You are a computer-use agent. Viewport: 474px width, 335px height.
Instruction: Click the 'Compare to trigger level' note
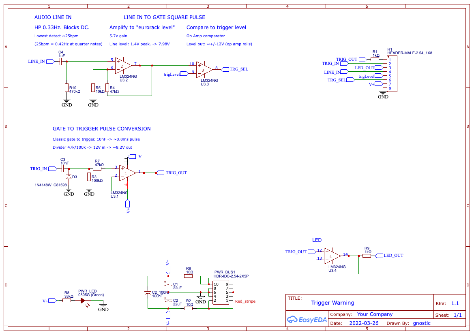[216, 28]
